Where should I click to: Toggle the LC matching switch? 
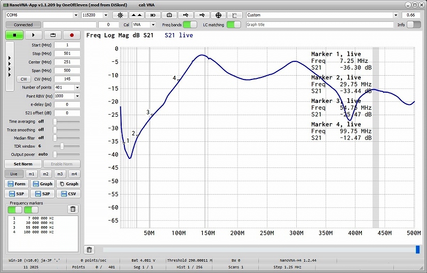click(233, 25)
